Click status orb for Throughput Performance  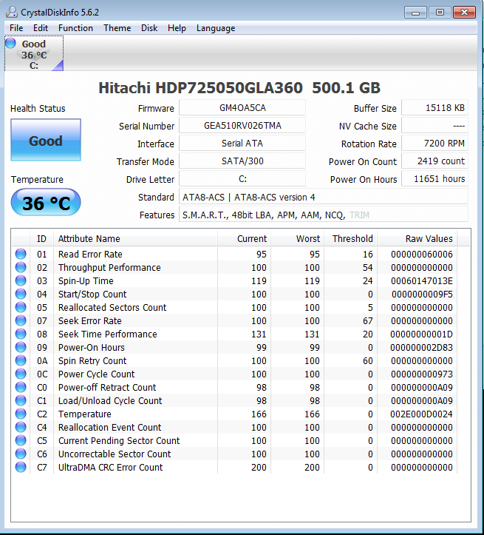tap(21, 267)
